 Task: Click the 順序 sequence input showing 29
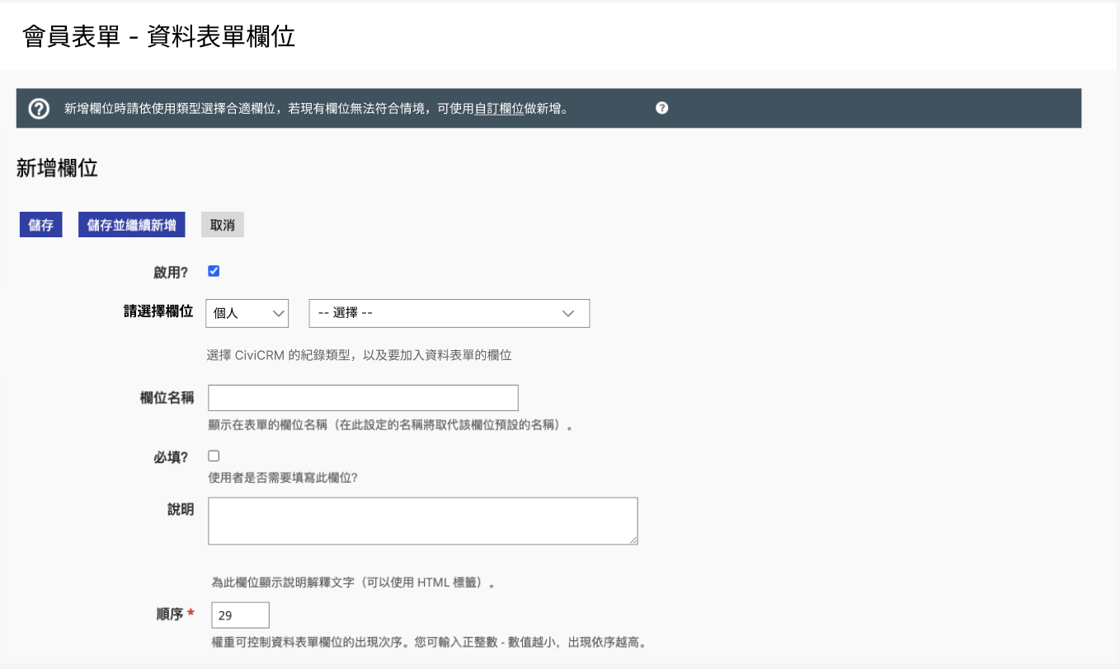click(x=240, y=614)
